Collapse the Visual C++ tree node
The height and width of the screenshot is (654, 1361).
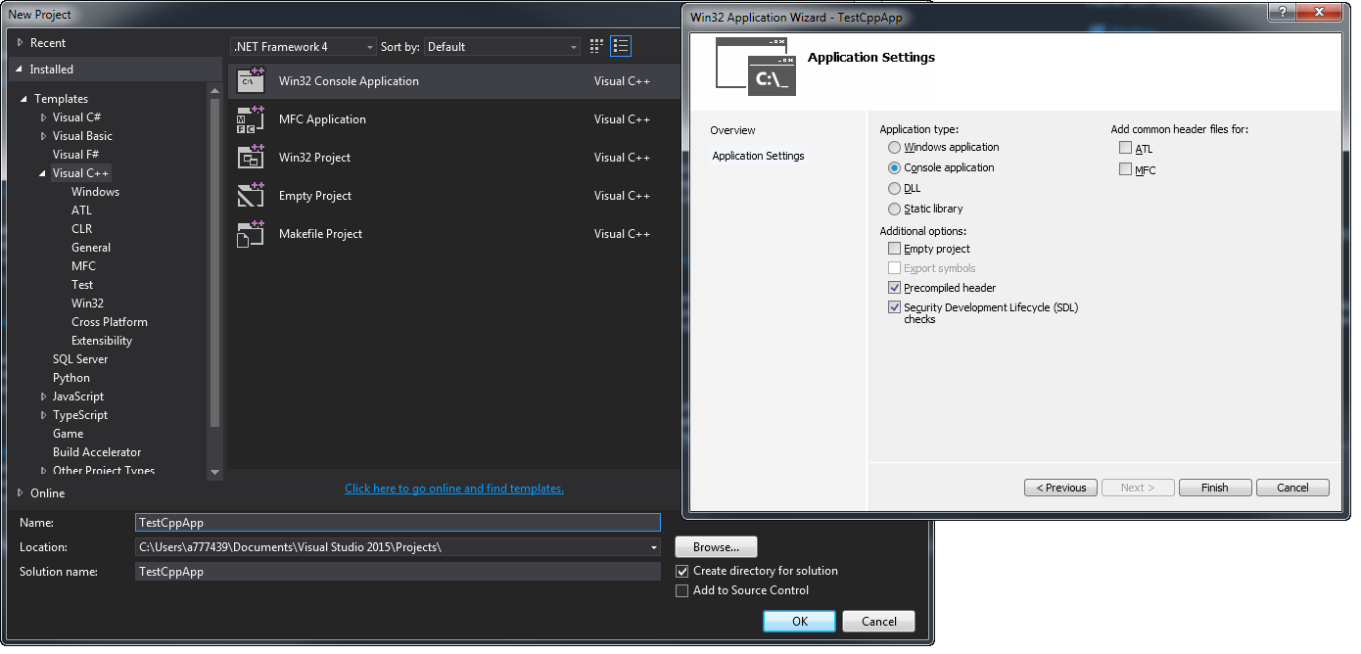pyautogui.click(x=44, y=173)
